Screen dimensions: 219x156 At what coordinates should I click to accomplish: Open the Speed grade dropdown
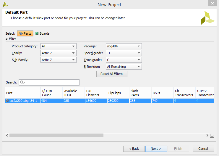pyautogui.click(x=124, y=53)
